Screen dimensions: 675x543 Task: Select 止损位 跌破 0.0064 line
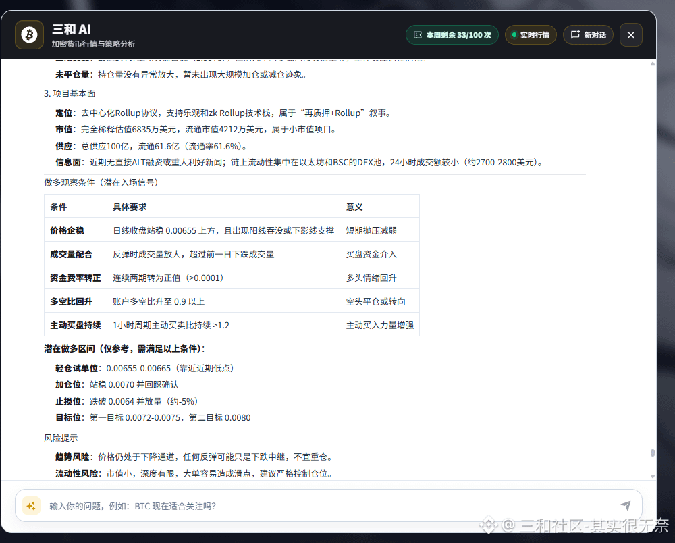[128, 401]
